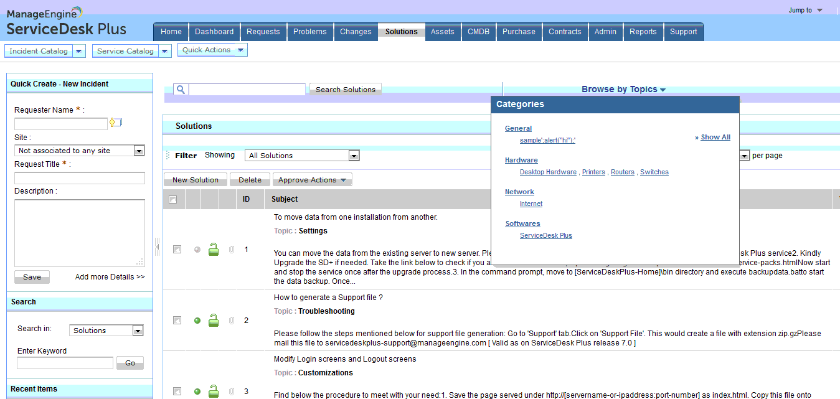The height and width of the screenshot is (399, 840).
Task: Click the Go button in Search panel
Action: [130, 363]
